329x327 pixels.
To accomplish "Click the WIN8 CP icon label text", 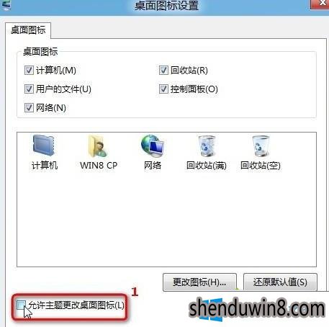I will pyautogui.click(x=99, y=166).
